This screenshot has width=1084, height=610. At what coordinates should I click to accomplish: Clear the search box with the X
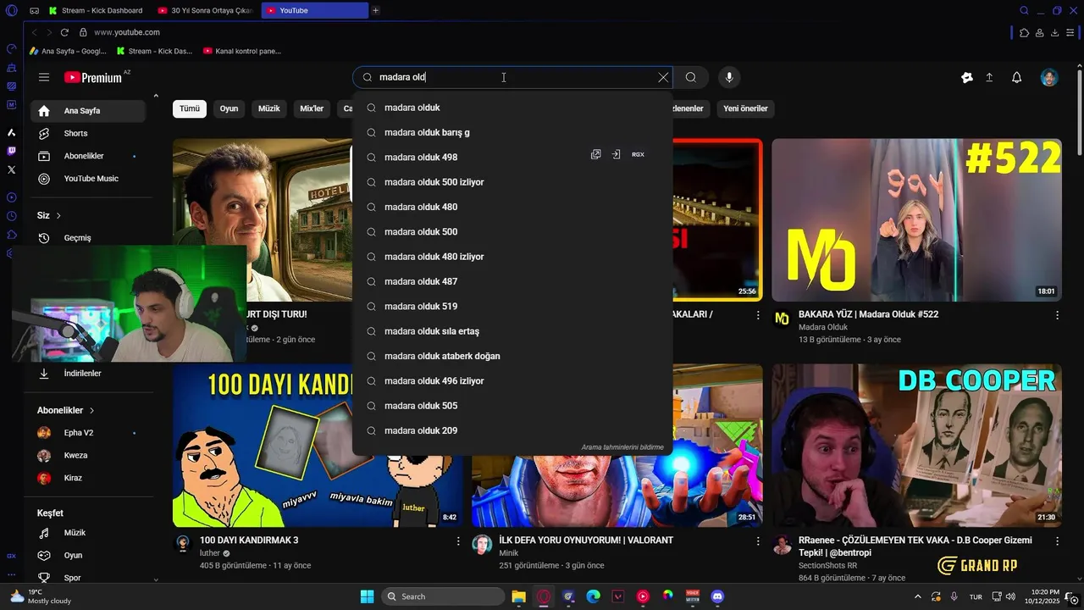pos(663,77)
